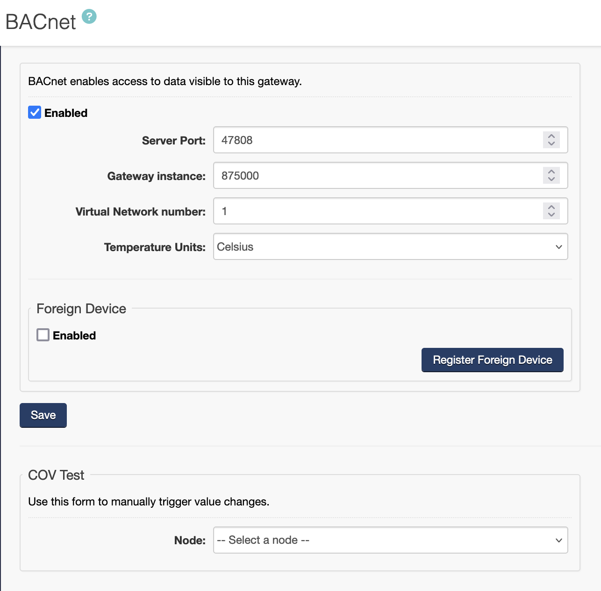Increment the Server Port stepper up arrow
Viewport: 601px width, 591px height.
tap(551, 136)
